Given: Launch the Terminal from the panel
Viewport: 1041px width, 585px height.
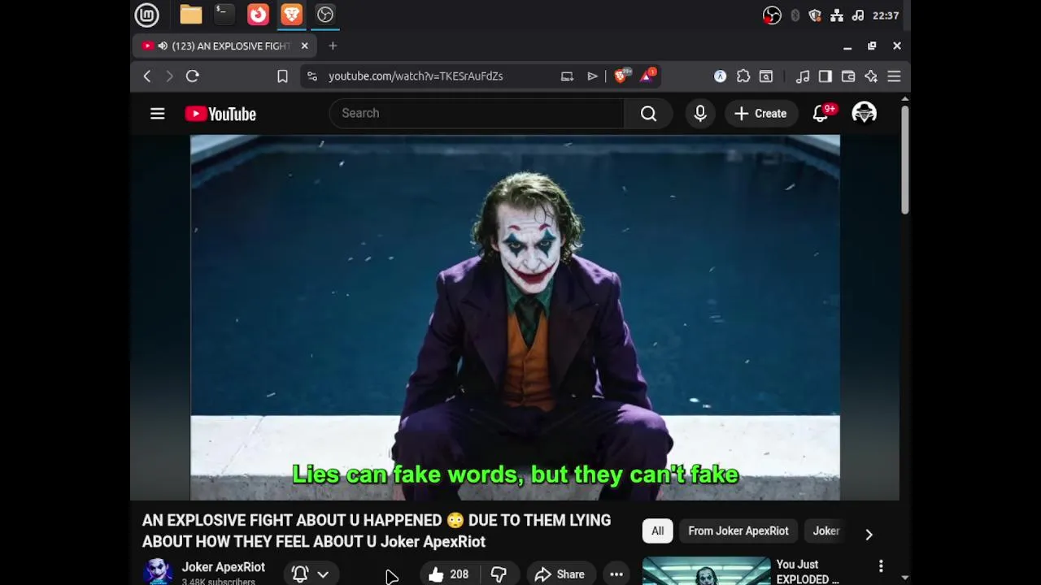Looking at the screenshot, I should coord(224,15).
